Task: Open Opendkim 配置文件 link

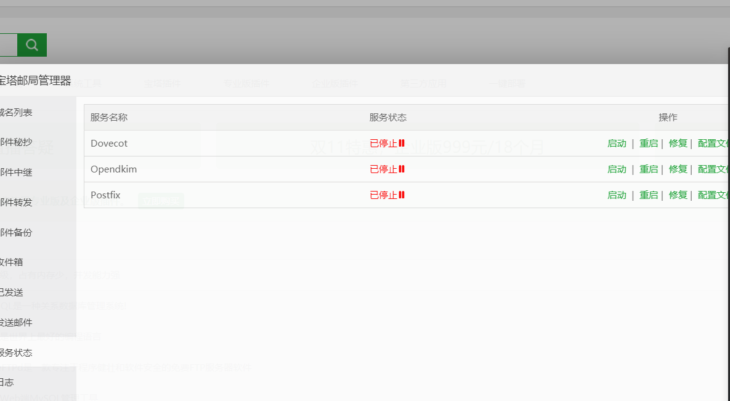Action: pos(714,169)
